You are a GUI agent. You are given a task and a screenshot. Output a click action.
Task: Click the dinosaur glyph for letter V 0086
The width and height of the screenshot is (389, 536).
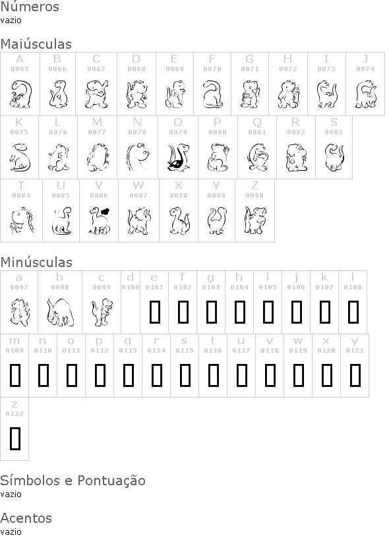coord(99,220)
